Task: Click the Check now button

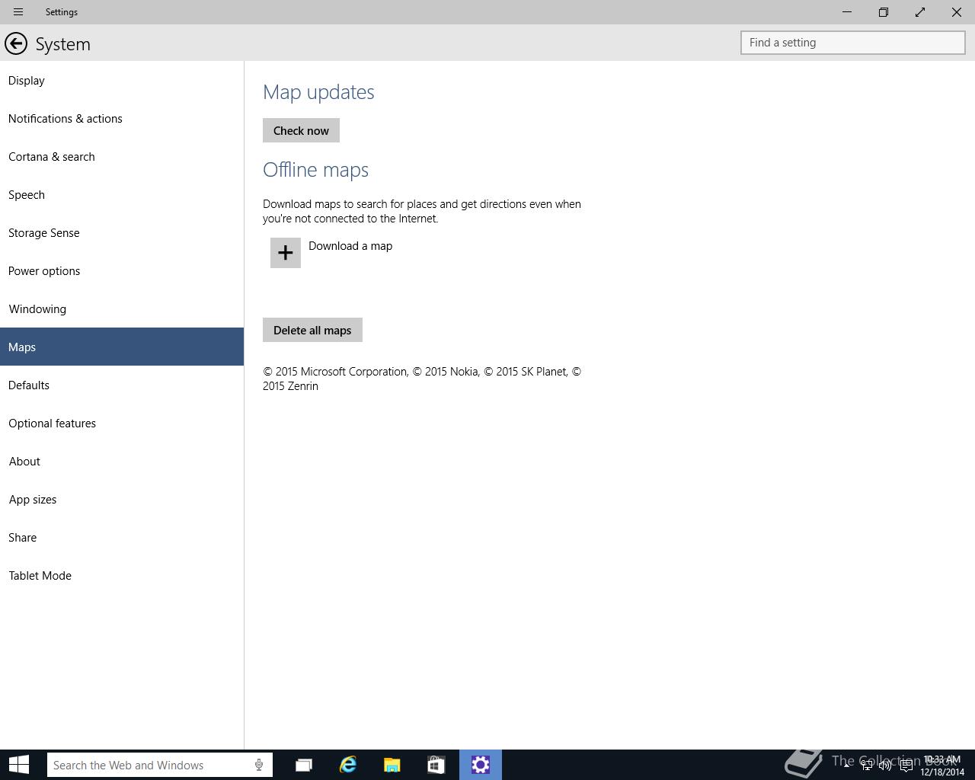Action: [301, 130]
